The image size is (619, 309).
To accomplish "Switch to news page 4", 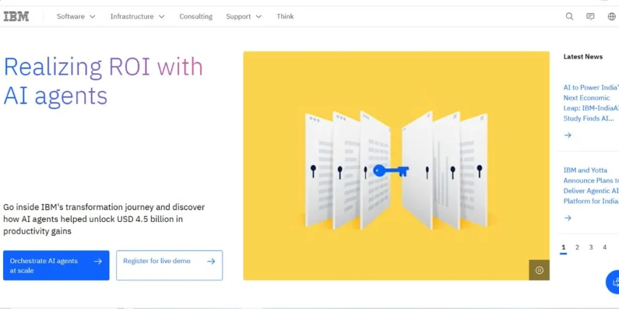I will pyautogui.click(x=604, y=247).
